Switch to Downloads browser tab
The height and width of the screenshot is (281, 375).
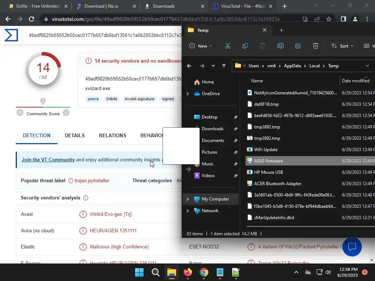pyautogui.click(x=164, y=6)
